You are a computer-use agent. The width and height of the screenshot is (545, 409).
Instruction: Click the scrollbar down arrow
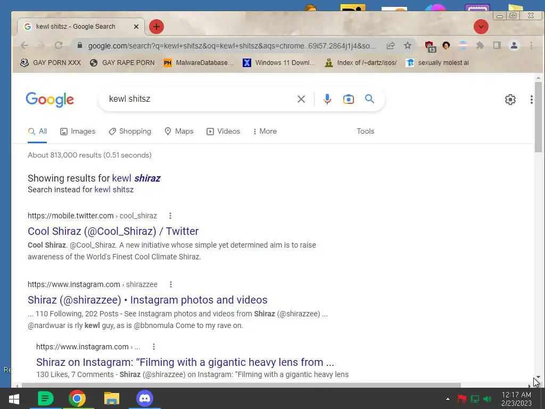pyautogui.click(x=538, y=377)
